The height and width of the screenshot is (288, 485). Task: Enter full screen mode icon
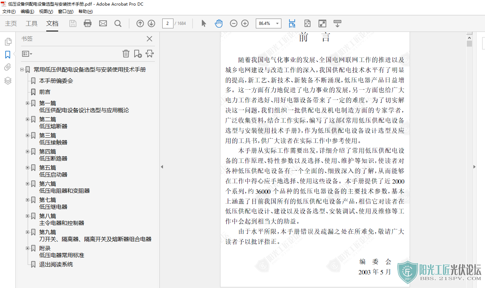[x=322, y=23]
